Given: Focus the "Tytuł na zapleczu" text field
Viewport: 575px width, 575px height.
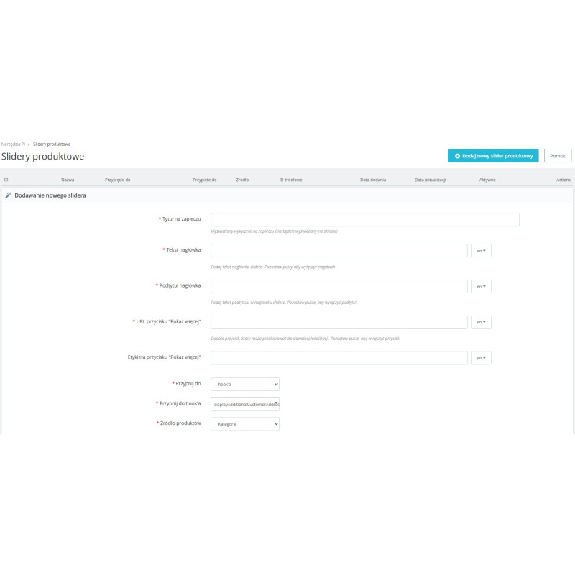Looking at the screenshot, I should click(364, 220).
